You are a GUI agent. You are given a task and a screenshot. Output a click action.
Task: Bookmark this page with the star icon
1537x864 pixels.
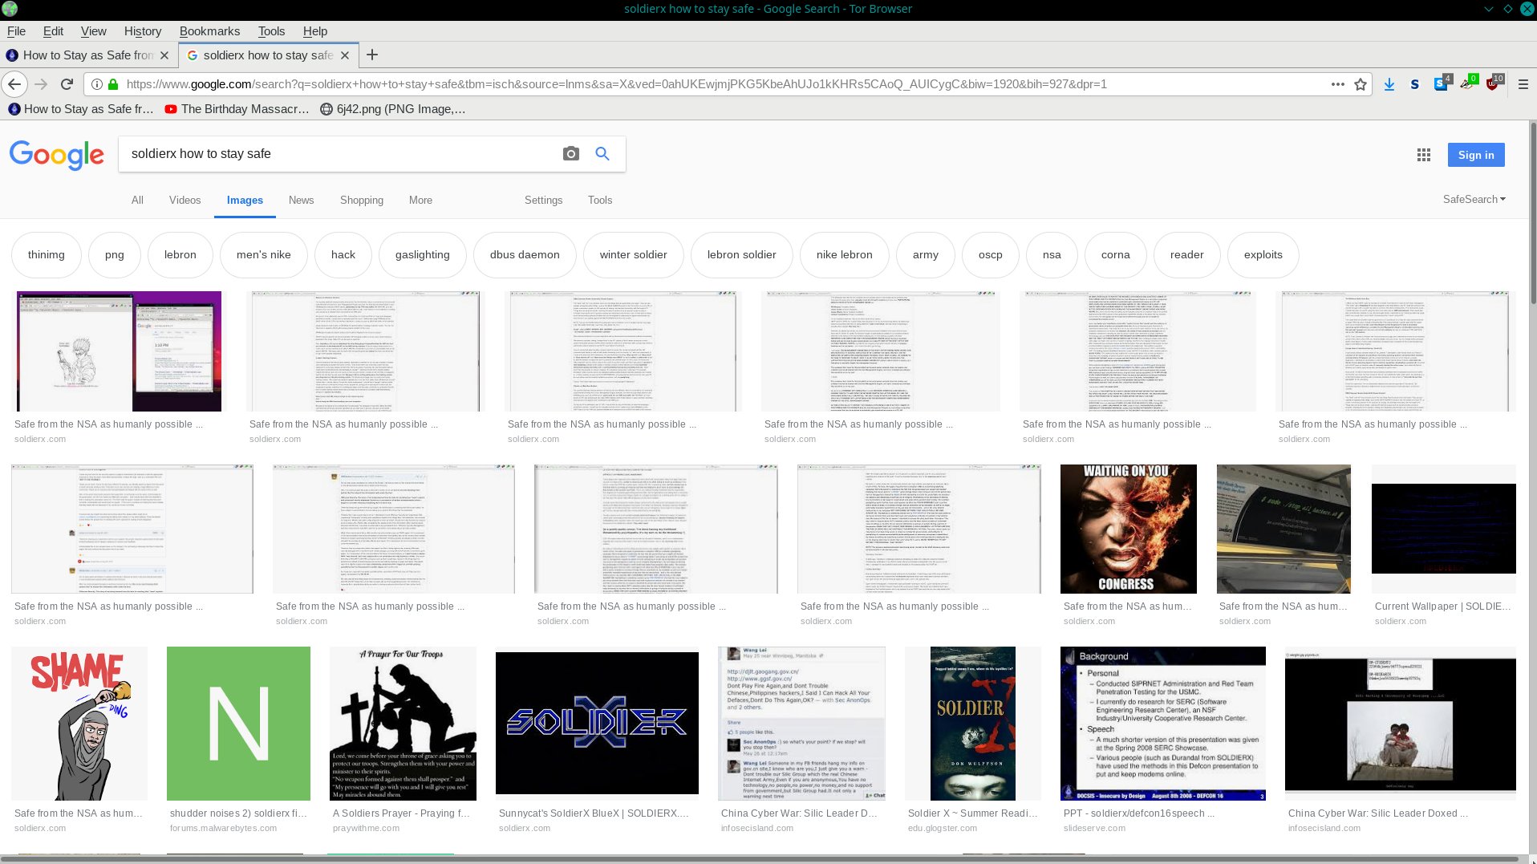coord(1361,84)
